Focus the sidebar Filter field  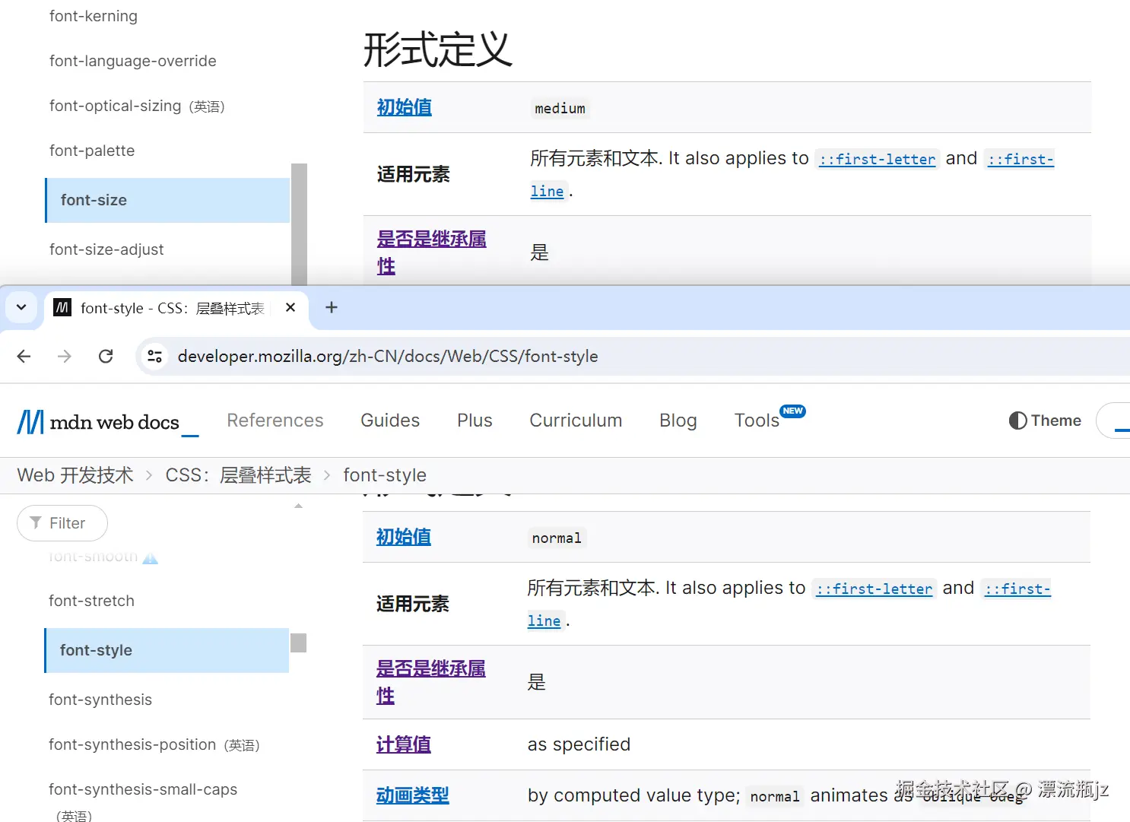(62, 523)
